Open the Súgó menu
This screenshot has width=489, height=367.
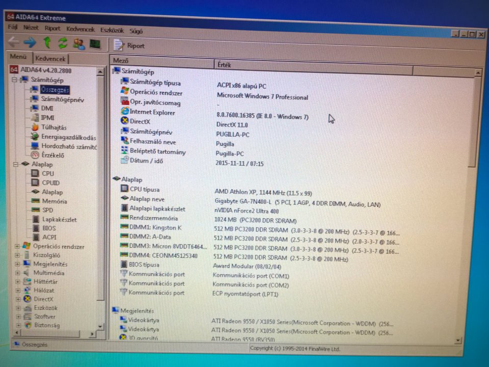pyautogui.click(x=136, y=31)
